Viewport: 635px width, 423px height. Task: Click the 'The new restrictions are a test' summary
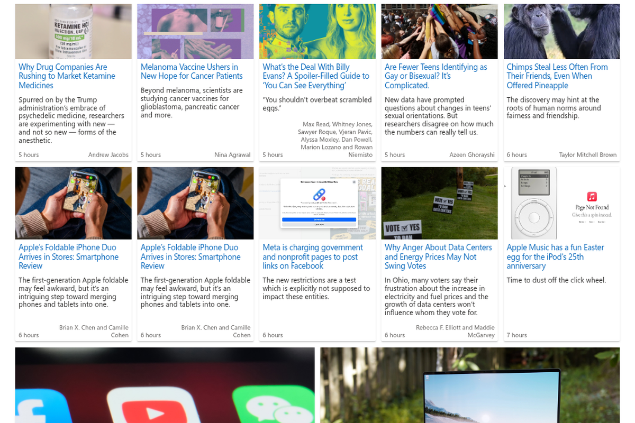[316, 289]
